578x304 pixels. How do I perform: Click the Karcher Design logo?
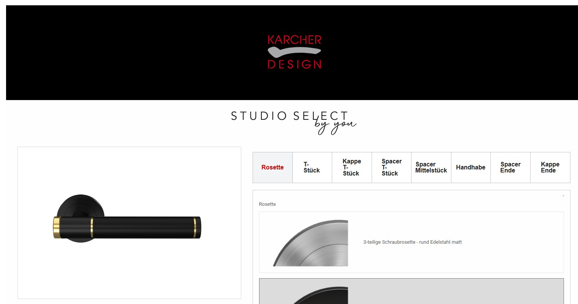click(x=294, y=52)
